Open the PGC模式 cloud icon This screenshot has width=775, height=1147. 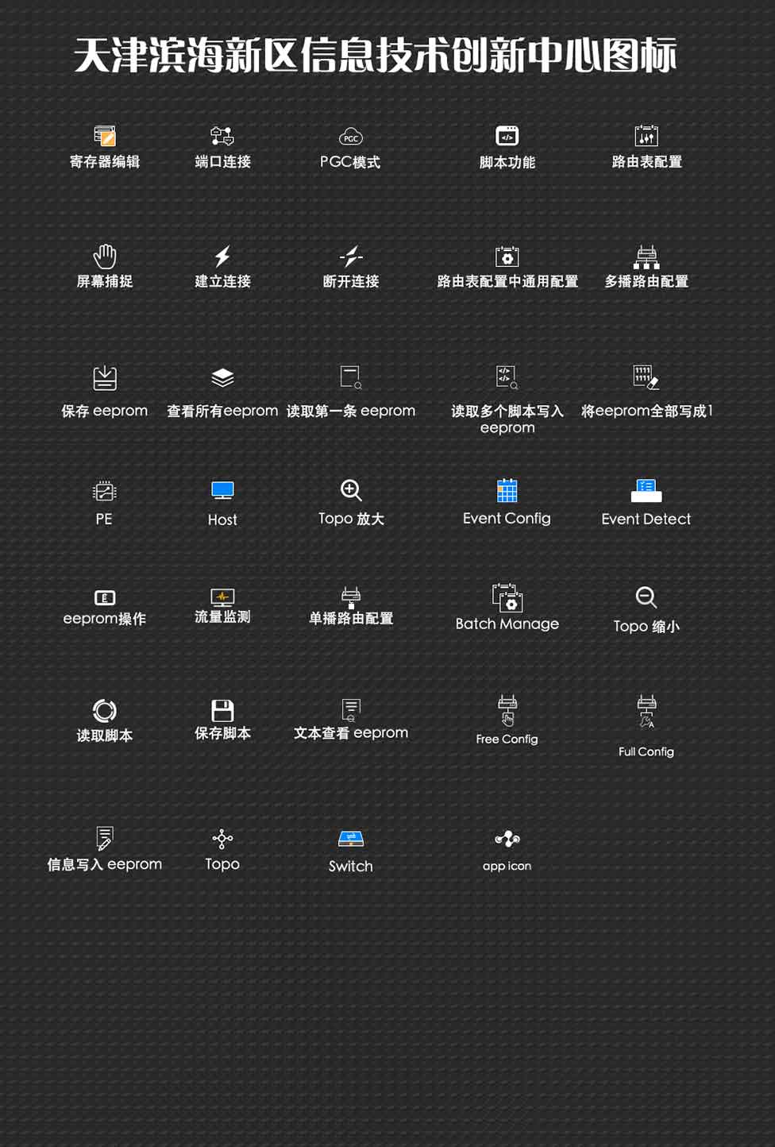click(350, 137)
